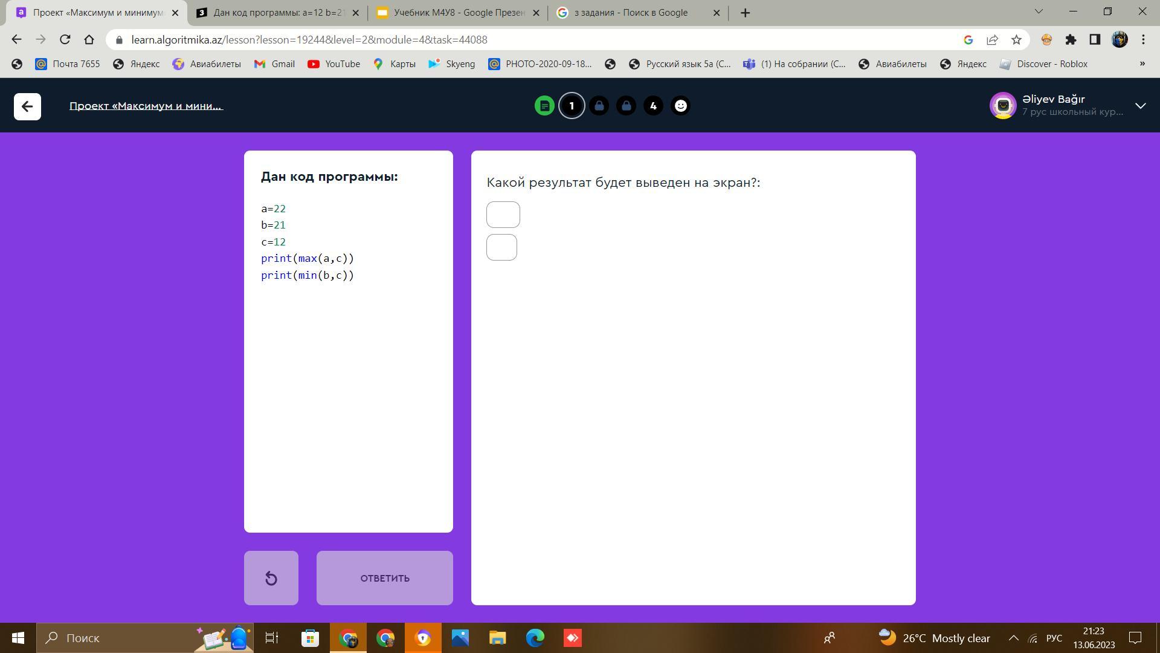This screenshot has height=653, width=1160.
Task: Open the Chrome extensions puzzle icon
Action: 1071,40
